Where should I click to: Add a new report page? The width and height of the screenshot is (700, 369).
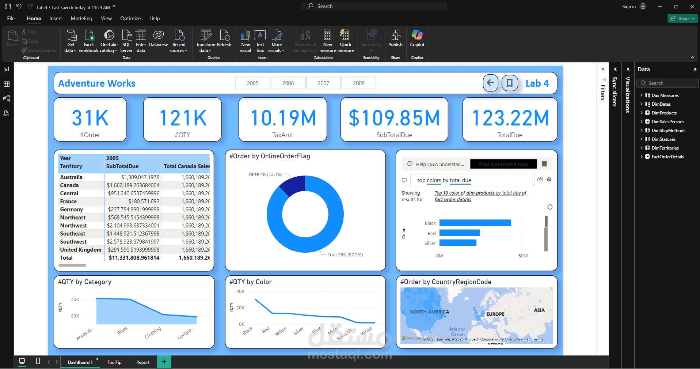(x=164, y=362)
